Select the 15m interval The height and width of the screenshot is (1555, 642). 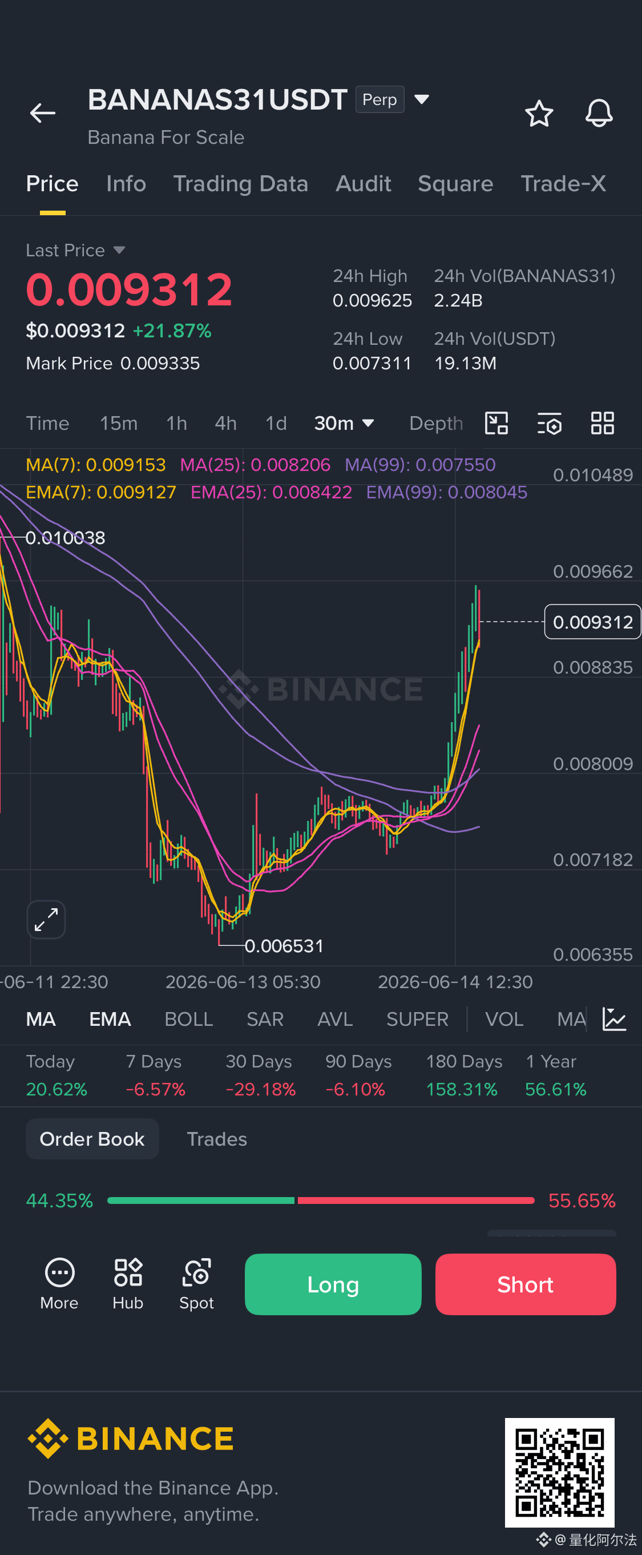coord(119,423)
